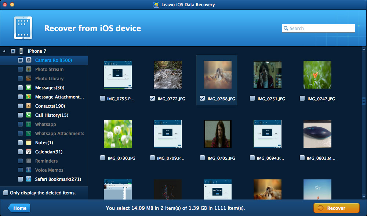
Task: Select the IMG_0747.JPG flower thumbnail
Action: click(x=317, y=75)
